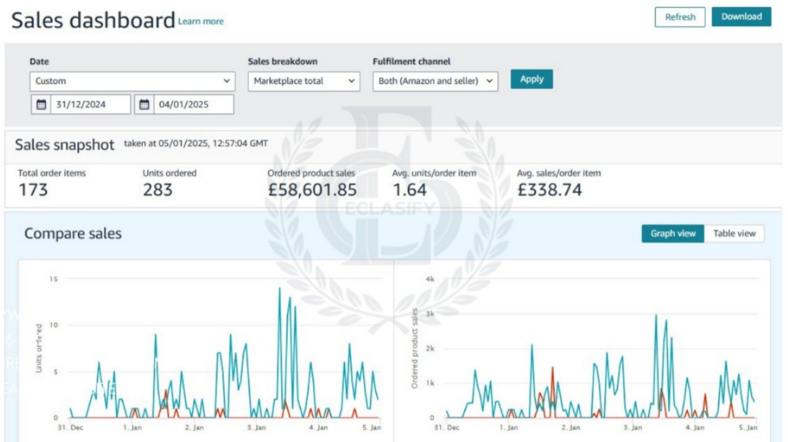Click the Units ordered value 283
Image resolution: width=788 pixels, height=442 pixels.
tap(157, 189)
